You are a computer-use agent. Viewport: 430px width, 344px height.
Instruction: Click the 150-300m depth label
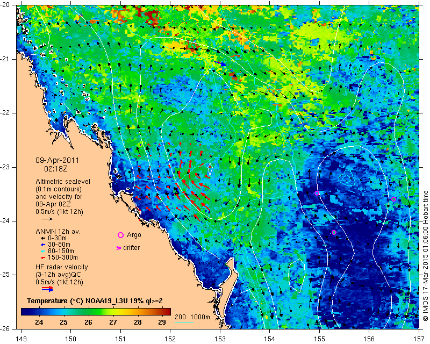click(x=63, y=257)
